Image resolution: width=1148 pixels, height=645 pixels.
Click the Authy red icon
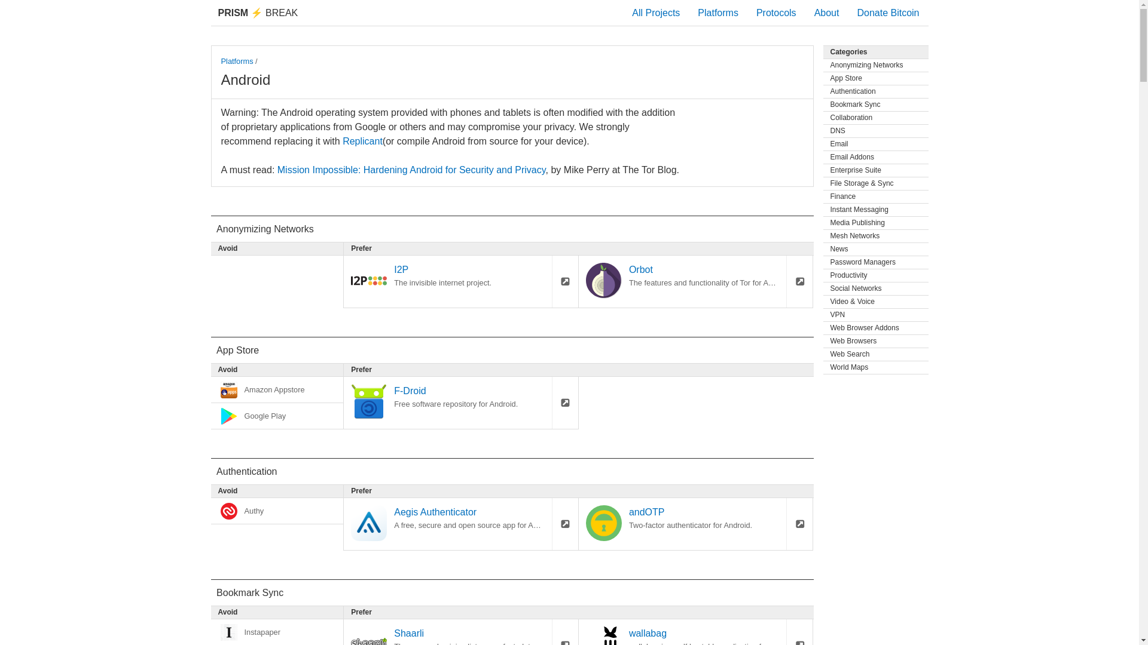(229, 511)
